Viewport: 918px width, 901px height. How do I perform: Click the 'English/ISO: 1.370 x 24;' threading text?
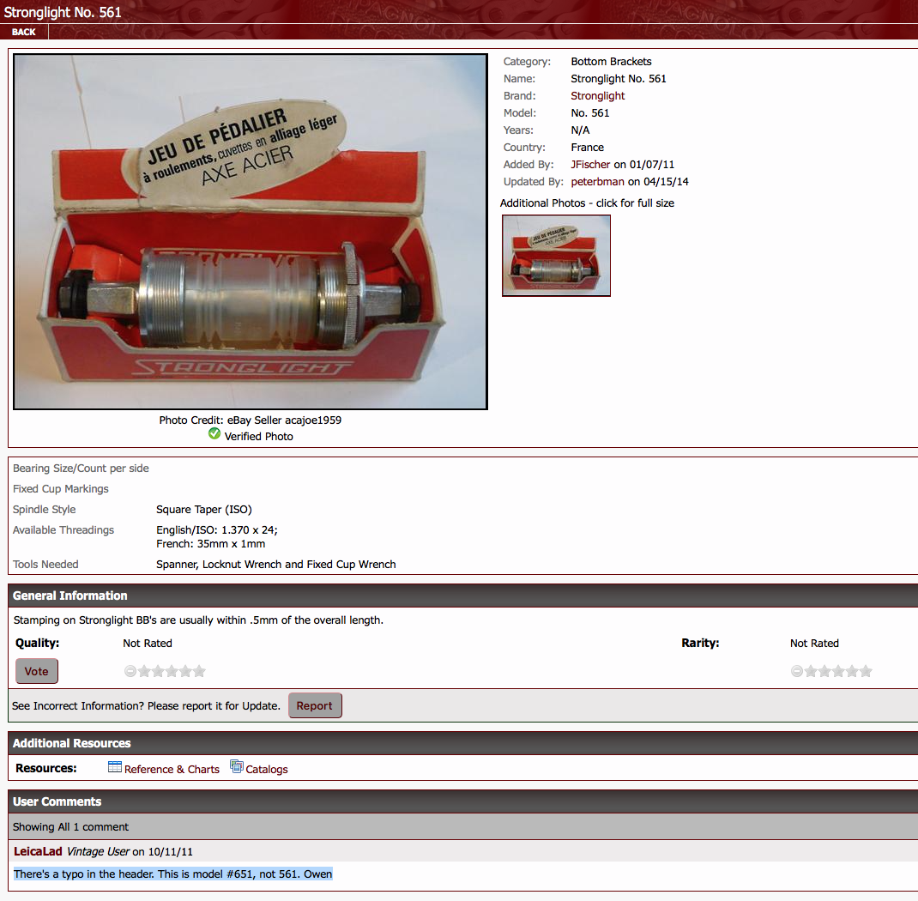216,529
